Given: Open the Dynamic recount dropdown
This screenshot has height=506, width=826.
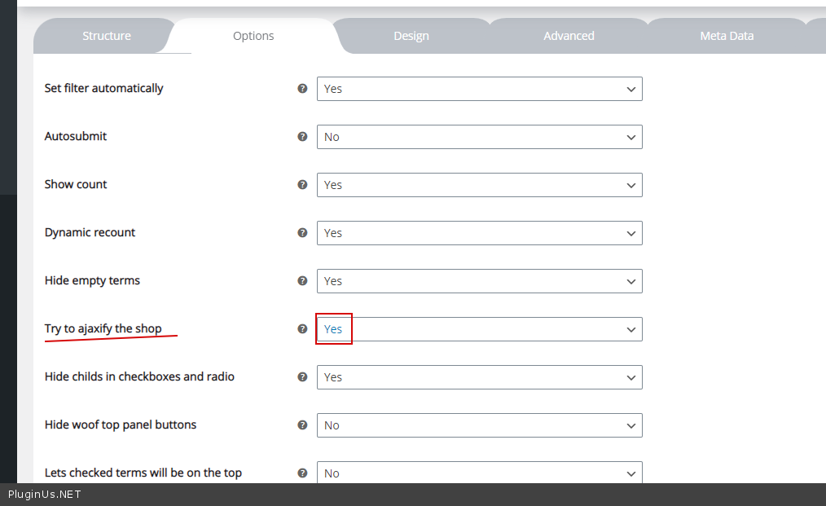Looking at the screenshot, I should point(479,233).
